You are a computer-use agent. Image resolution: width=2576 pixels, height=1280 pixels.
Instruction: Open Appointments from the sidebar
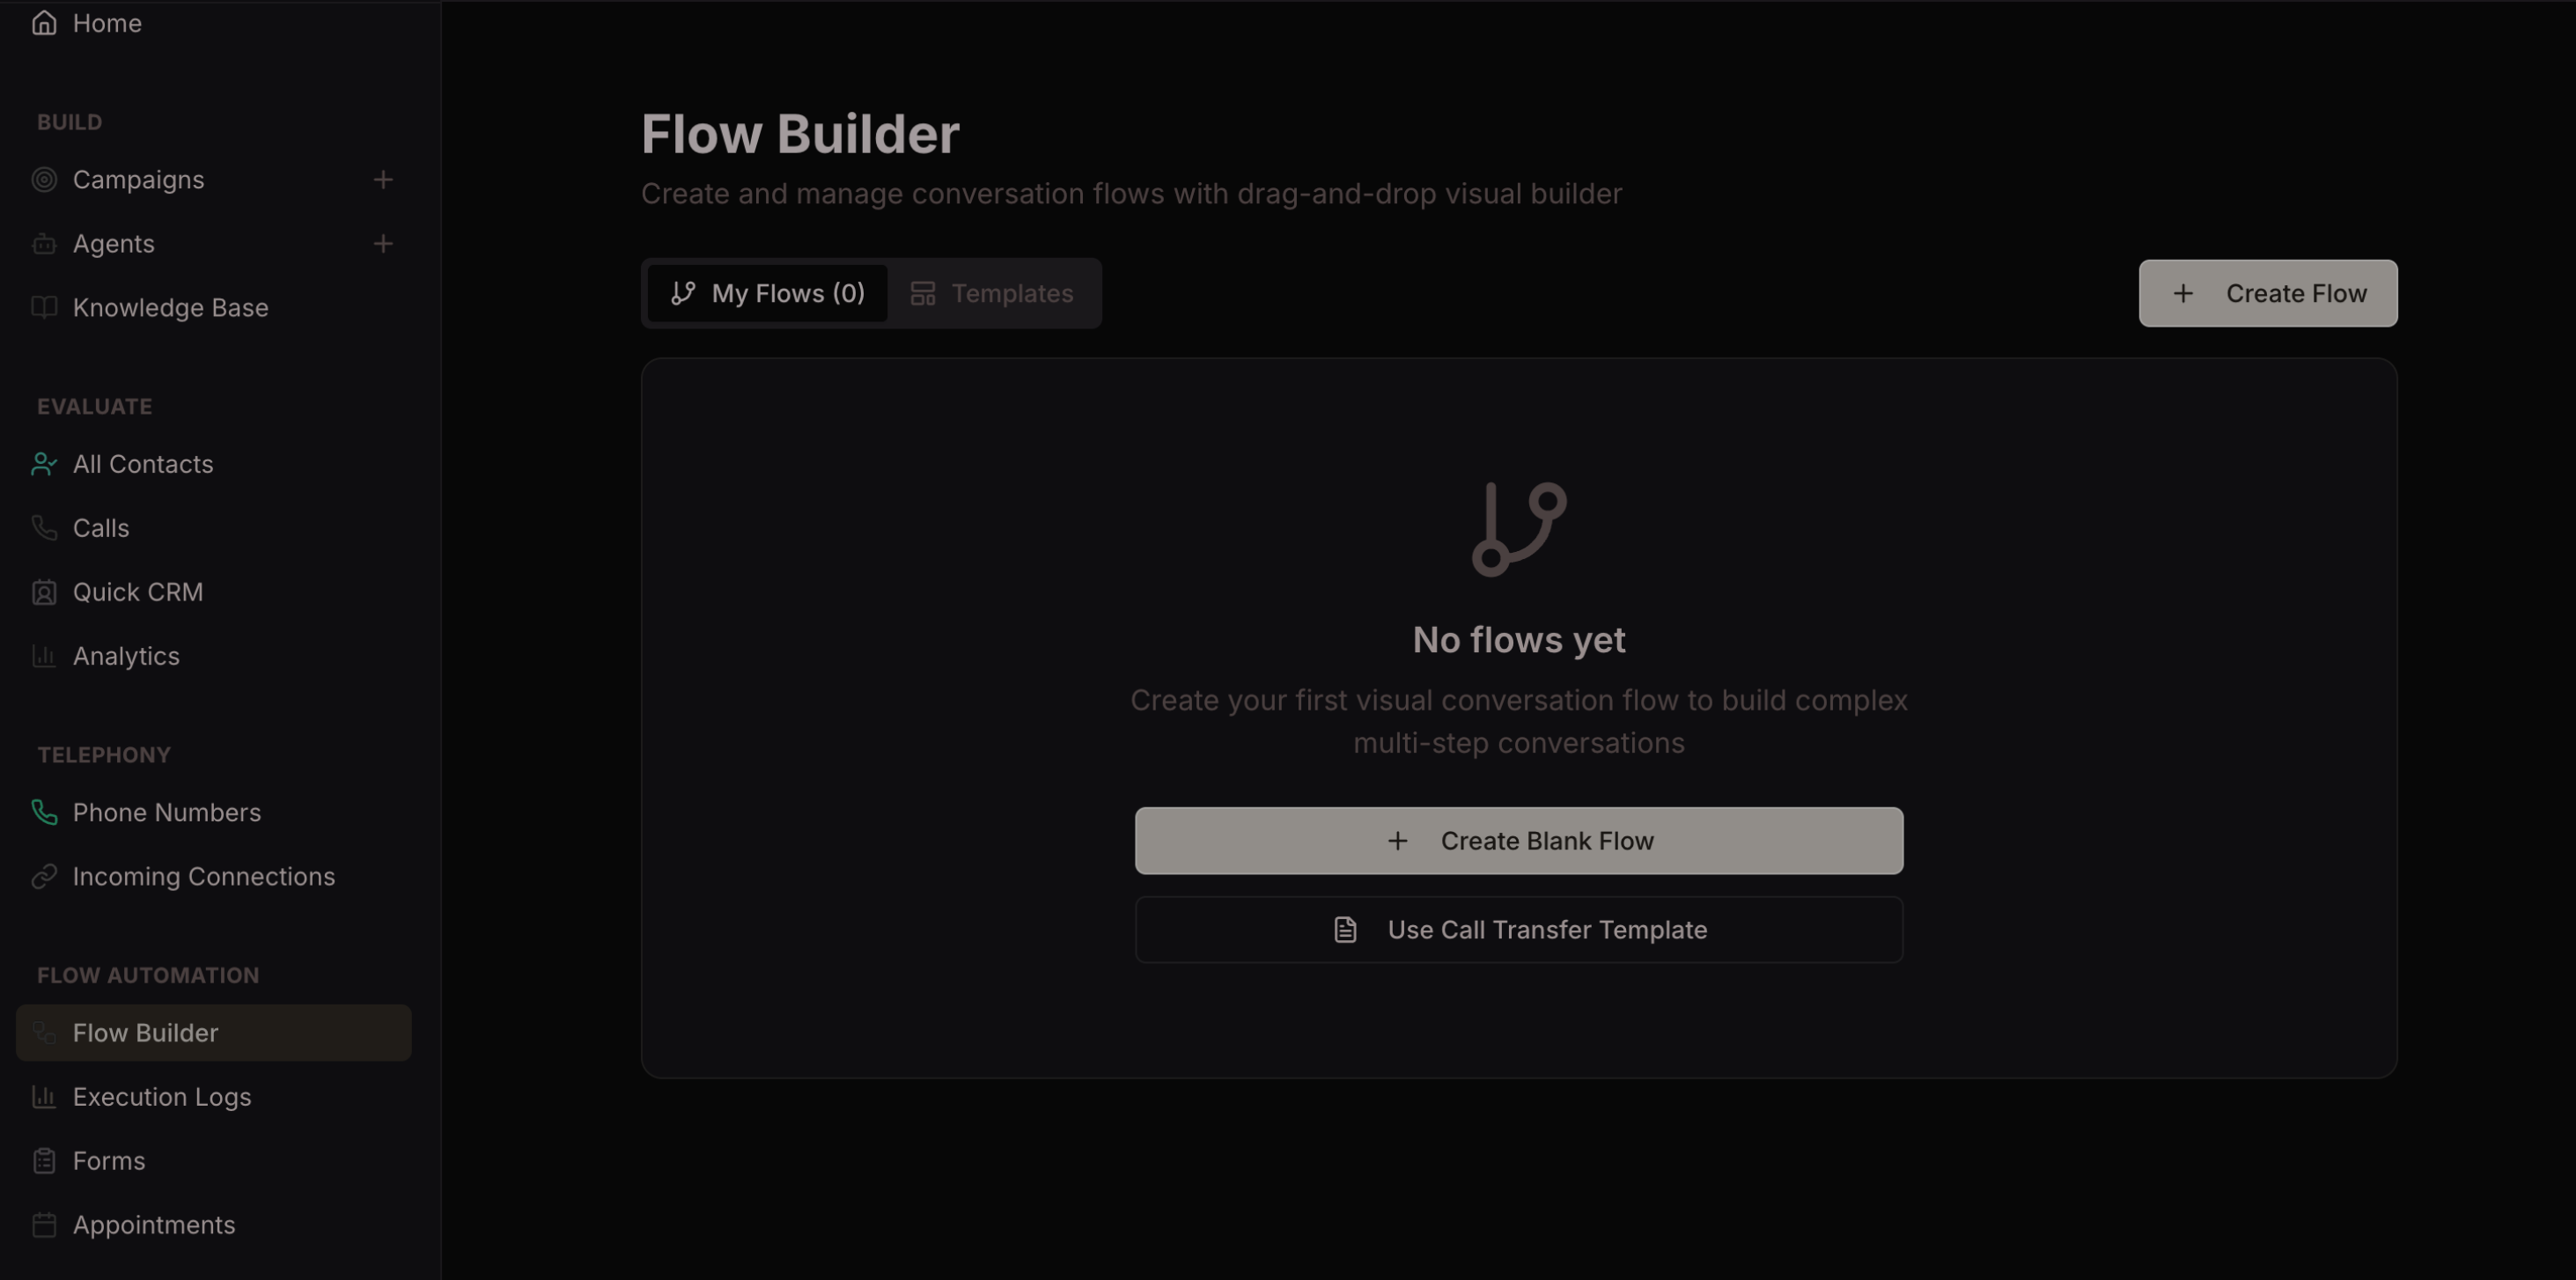tap(154, 1225)
